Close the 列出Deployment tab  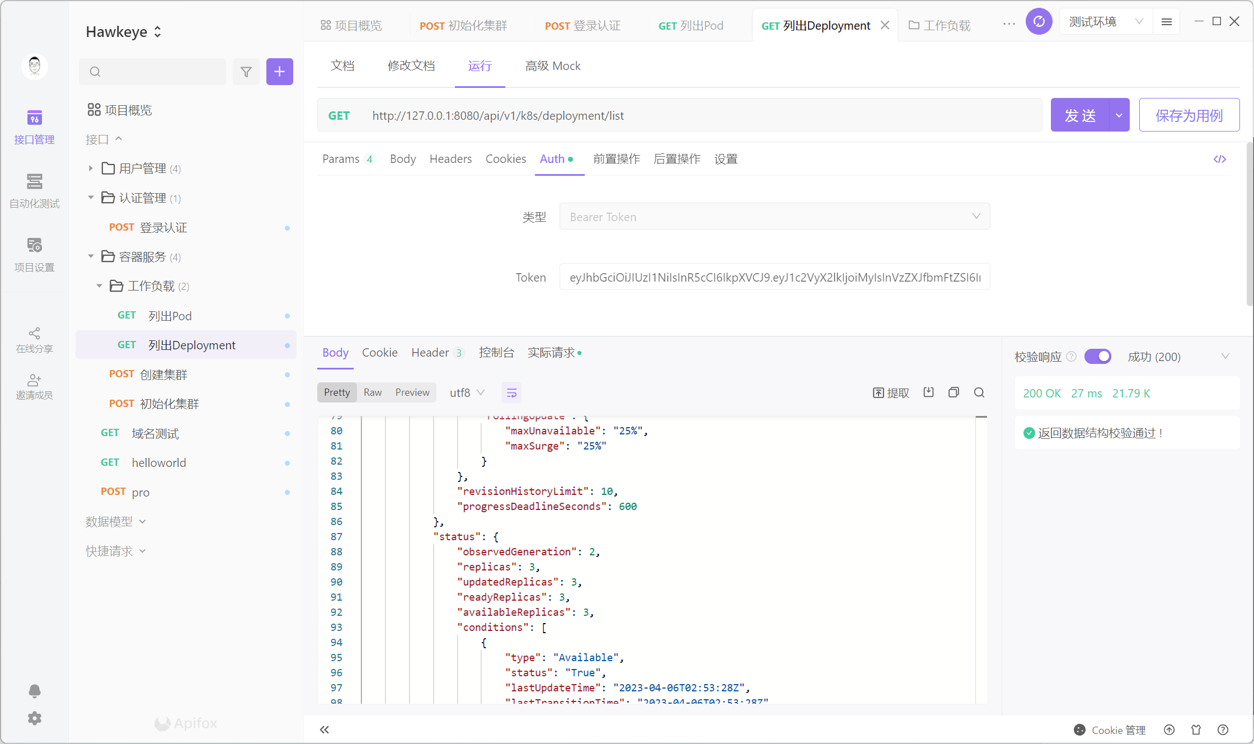(x=885, y=25)
